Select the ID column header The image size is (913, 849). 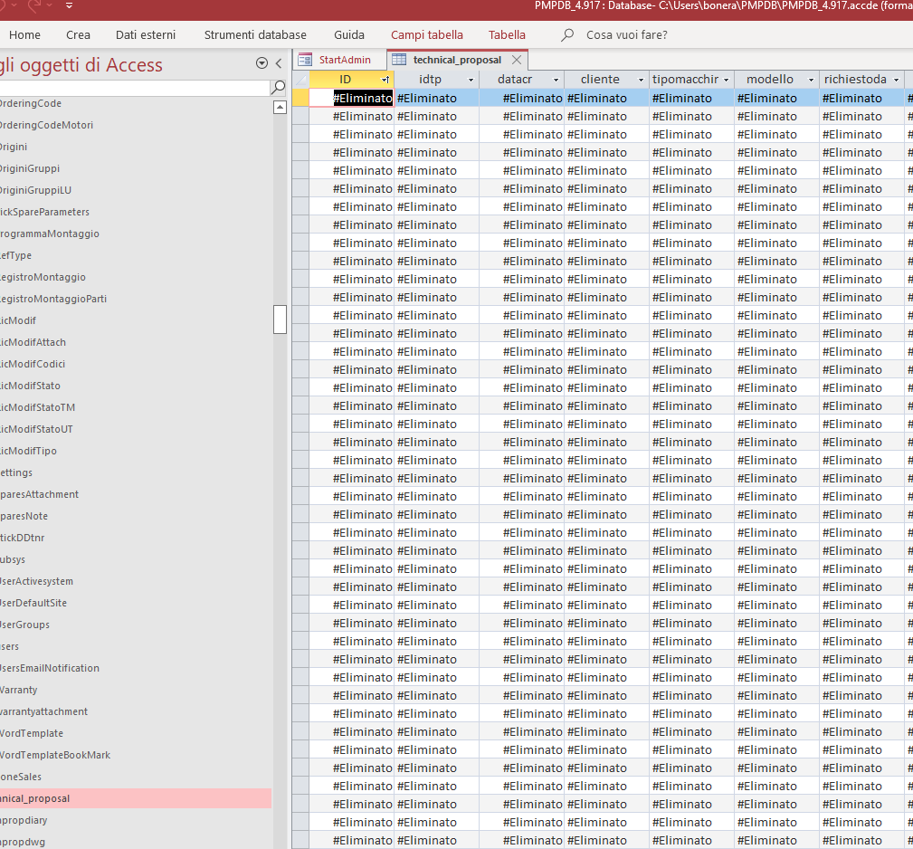[346, 79]
